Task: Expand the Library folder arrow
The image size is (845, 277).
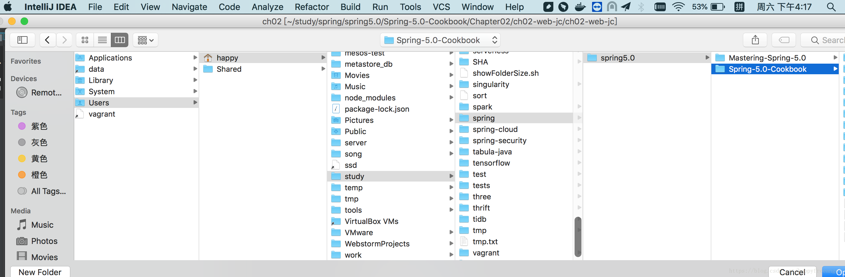Action: point(195,80)
